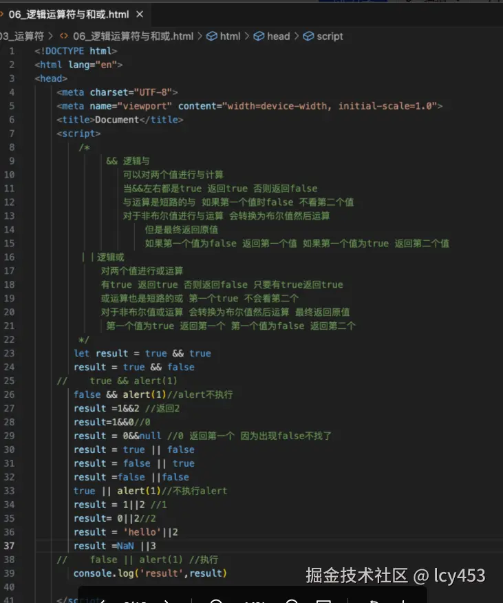
Task: Click the 'result =false ||false' line
Action: (131, 477)
